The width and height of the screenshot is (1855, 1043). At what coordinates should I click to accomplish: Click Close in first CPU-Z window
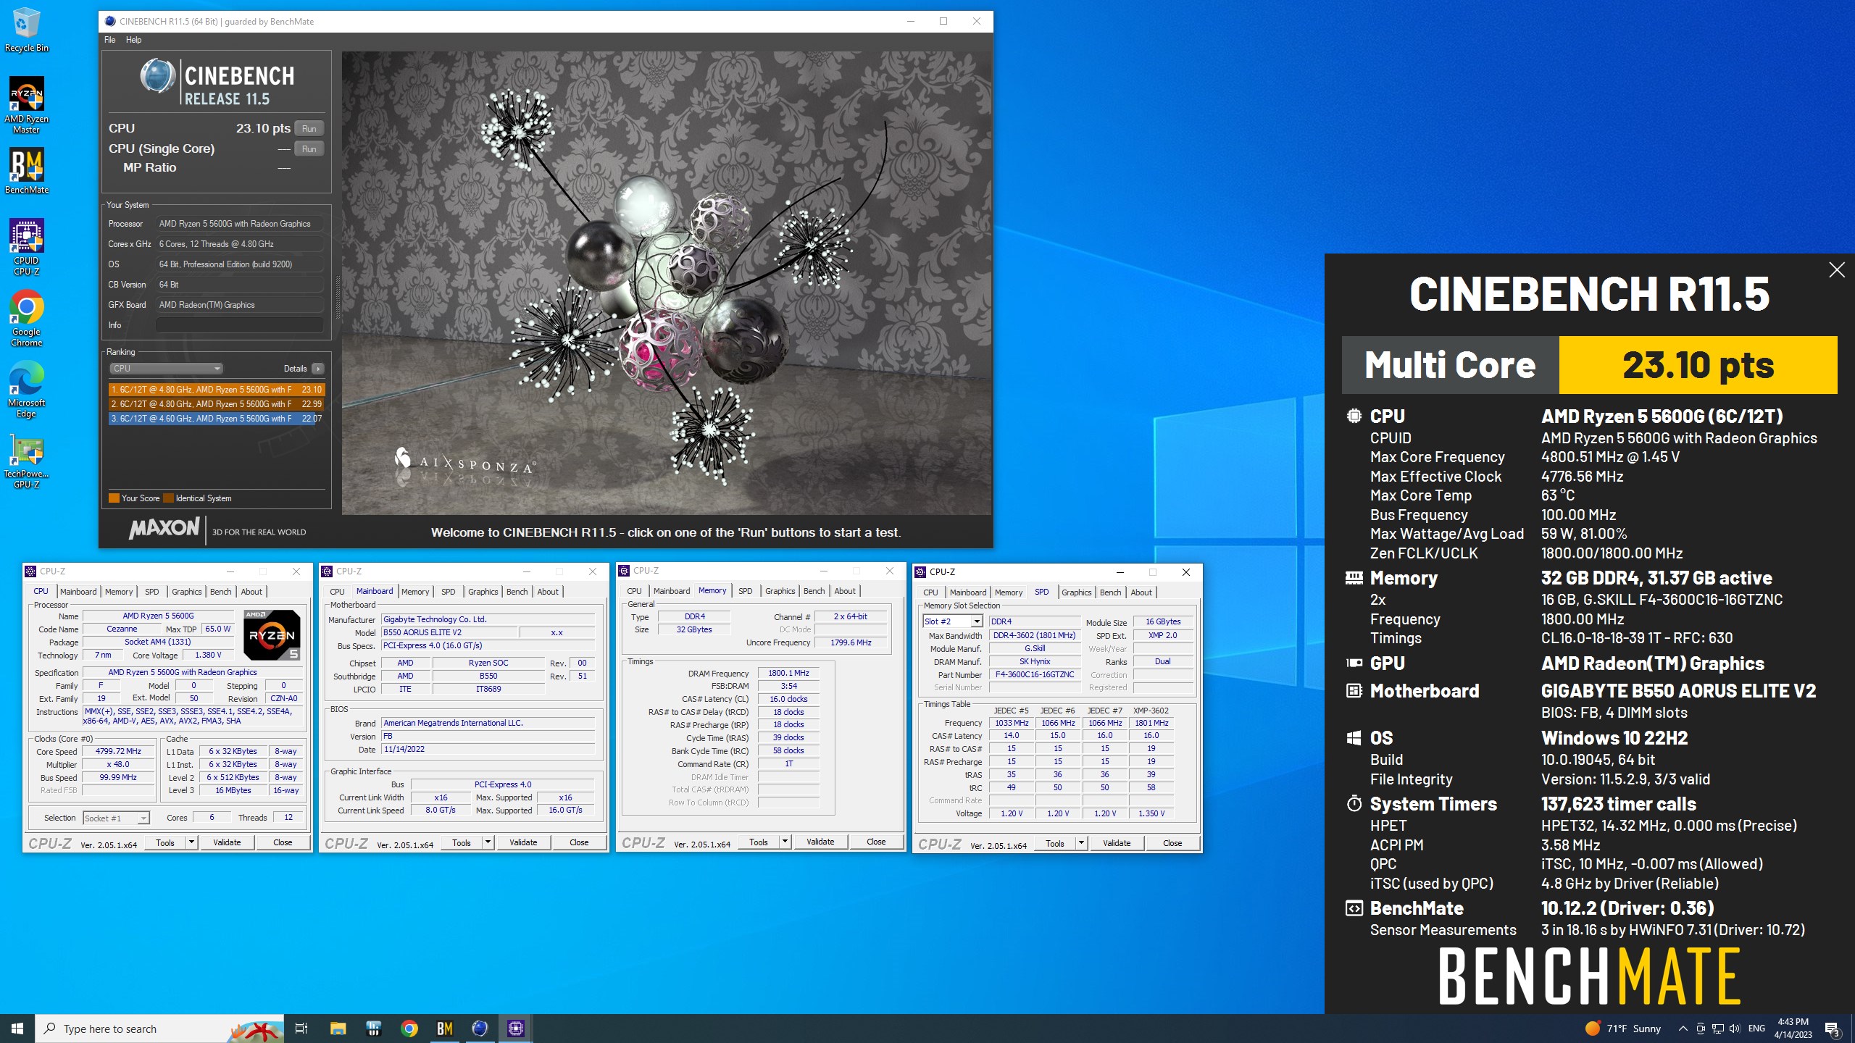(x=283, y=842)
